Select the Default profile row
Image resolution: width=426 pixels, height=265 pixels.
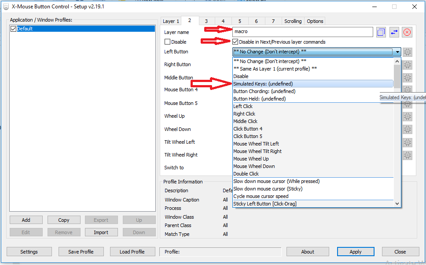click(x=82, y=29)
